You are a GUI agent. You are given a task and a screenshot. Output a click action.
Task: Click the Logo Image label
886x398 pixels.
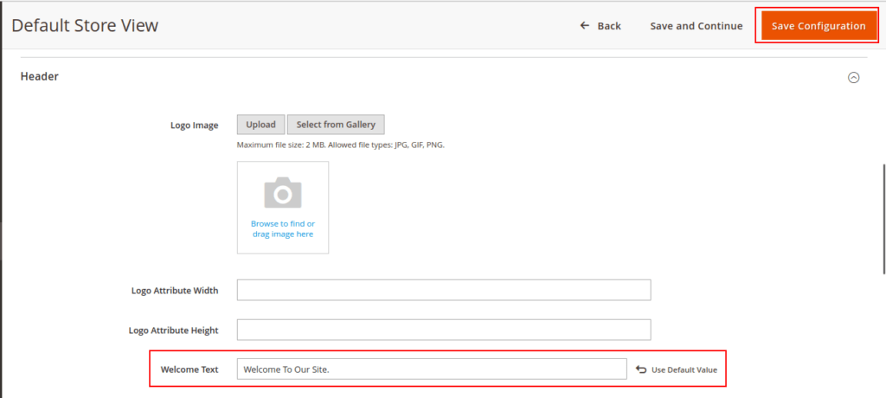(x=195, y=125)
